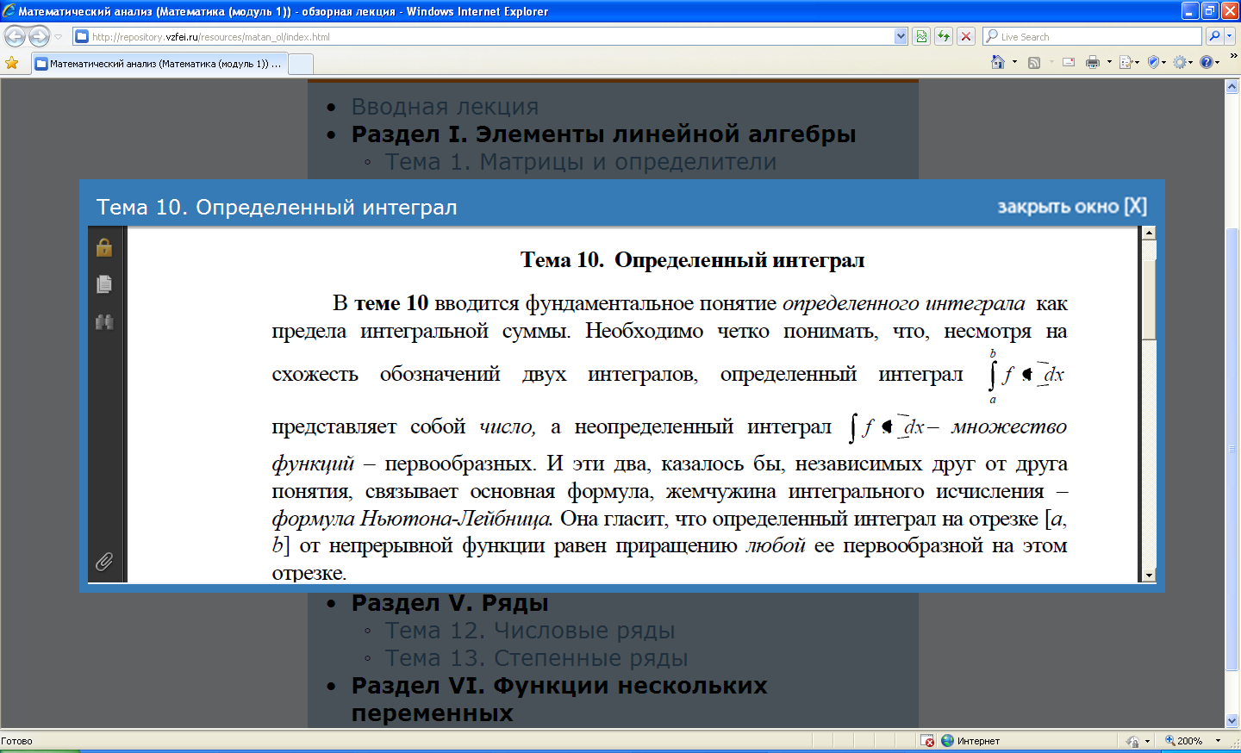This screenshot has height=753, width=1241.
Task: Print the page with printer icon
Action: coord(1093,62)
